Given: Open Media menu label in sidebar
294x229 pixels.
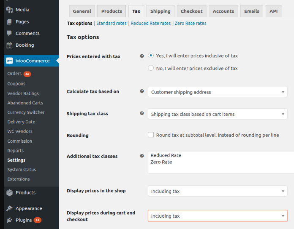Looking at the screenshot, I should (22, 10).
